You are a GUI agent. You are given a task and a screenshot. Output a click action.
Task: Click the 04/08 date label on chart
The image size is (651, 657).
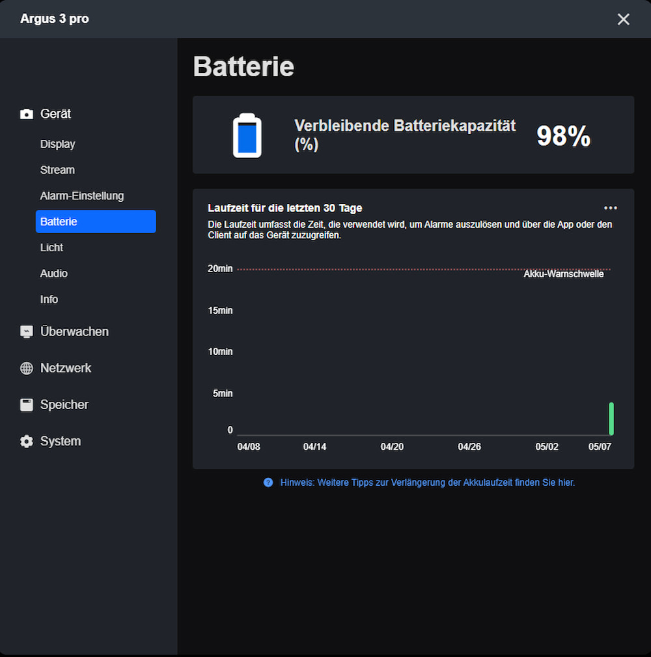tap(249, 447)
